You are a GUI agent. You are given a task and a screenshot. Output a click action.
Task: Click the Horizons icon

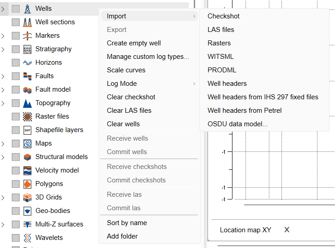pos(27,62)
